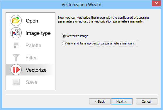Click the grayed Palette icon
Viewport: 163px width, 110px height.
point(16,45)
